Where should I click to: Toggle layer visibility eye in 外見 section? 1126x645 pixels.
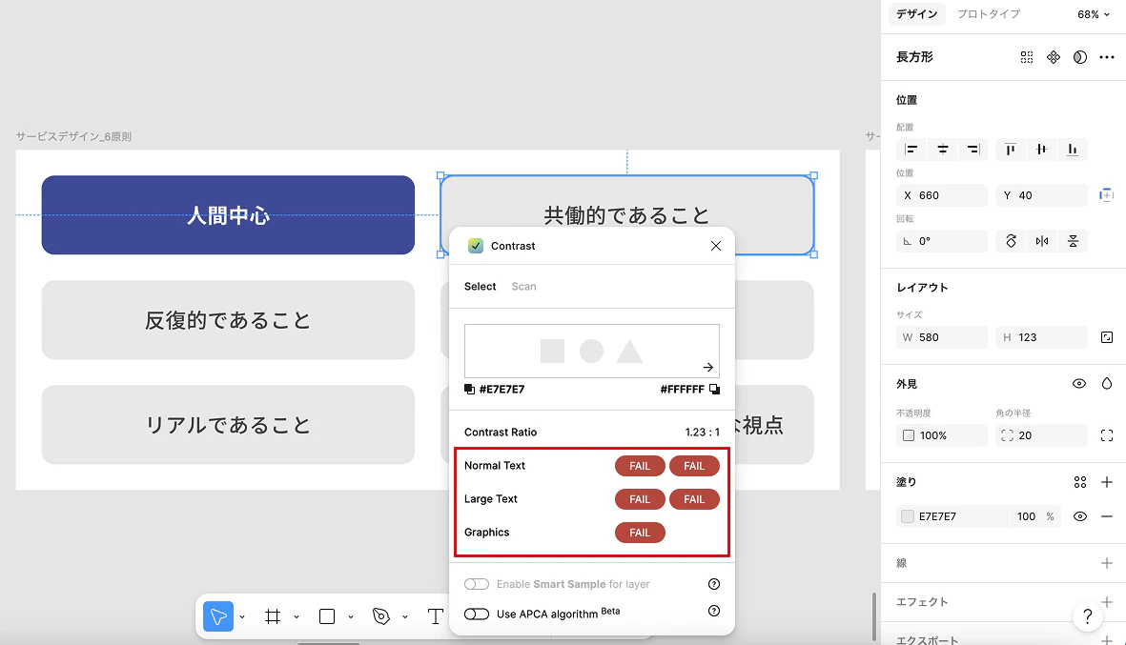pos(1079,384)
